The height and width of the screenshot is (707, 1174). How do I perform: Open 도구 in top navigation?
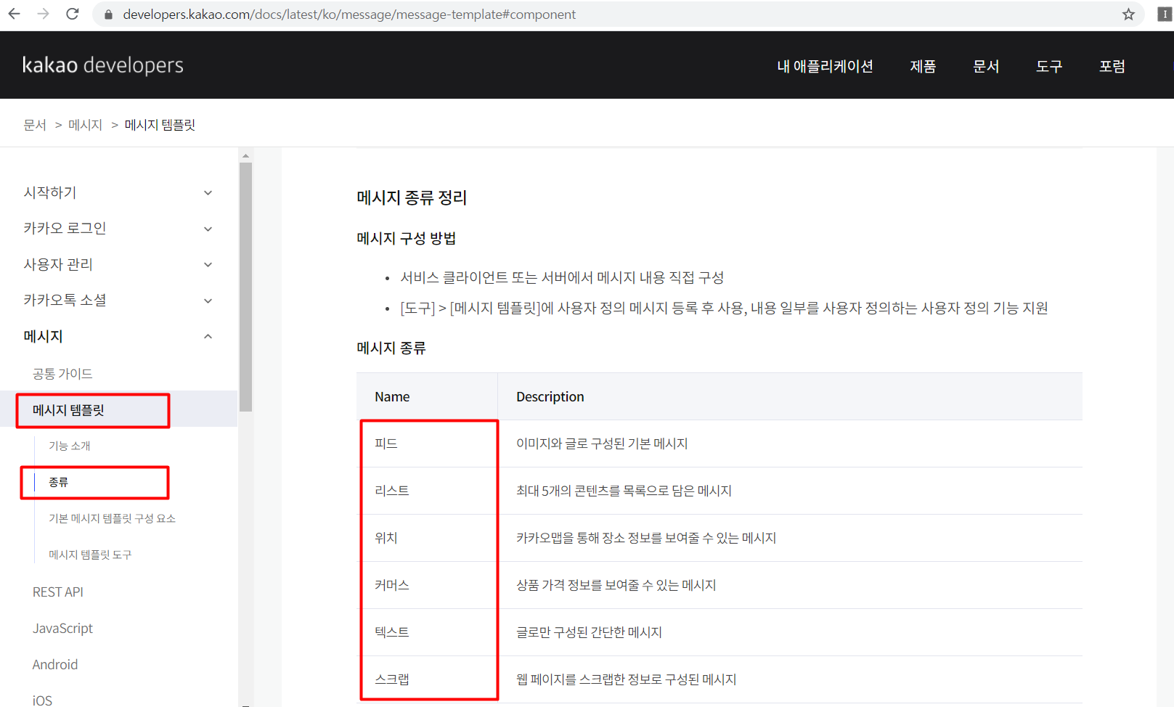point(1049,66)
